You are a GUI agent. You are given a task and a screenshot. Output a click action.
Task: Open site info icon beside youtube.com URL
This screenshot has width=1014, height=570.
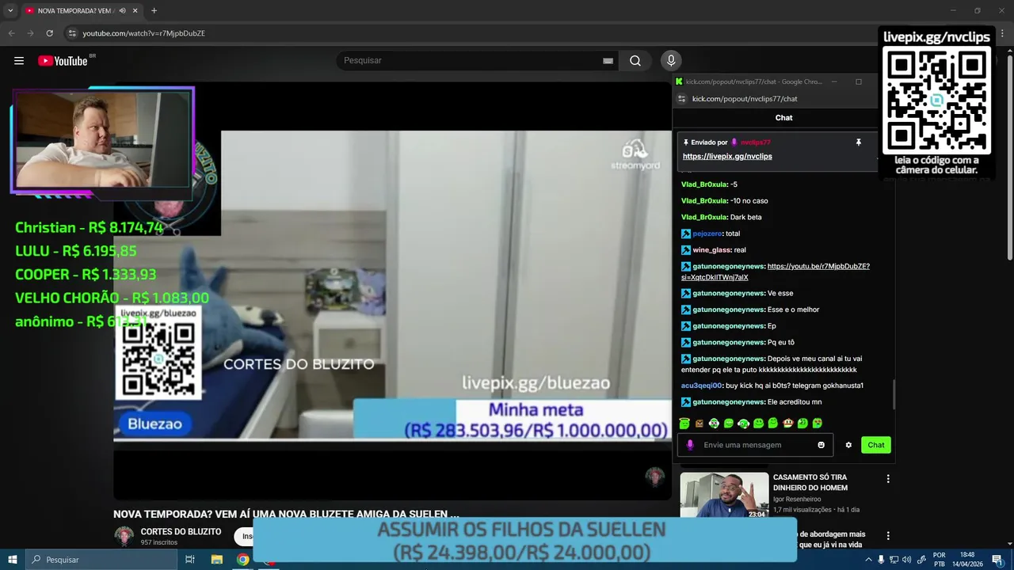point(71,33)
